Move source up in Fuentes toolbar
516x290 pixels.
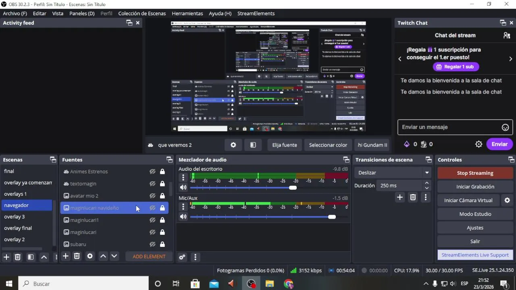[x=103, y=256]
